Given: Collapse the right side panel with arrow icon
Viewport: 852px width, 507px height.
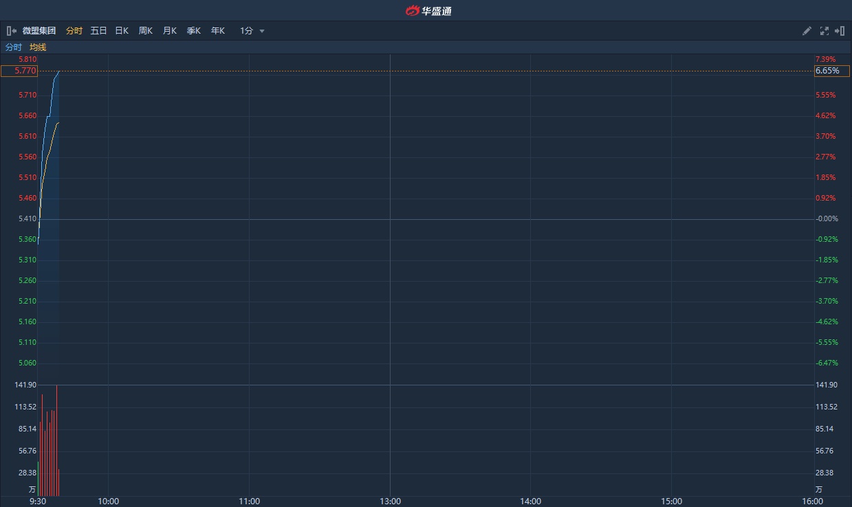Looking at the screenshot, I should click(x=840, y=31).
